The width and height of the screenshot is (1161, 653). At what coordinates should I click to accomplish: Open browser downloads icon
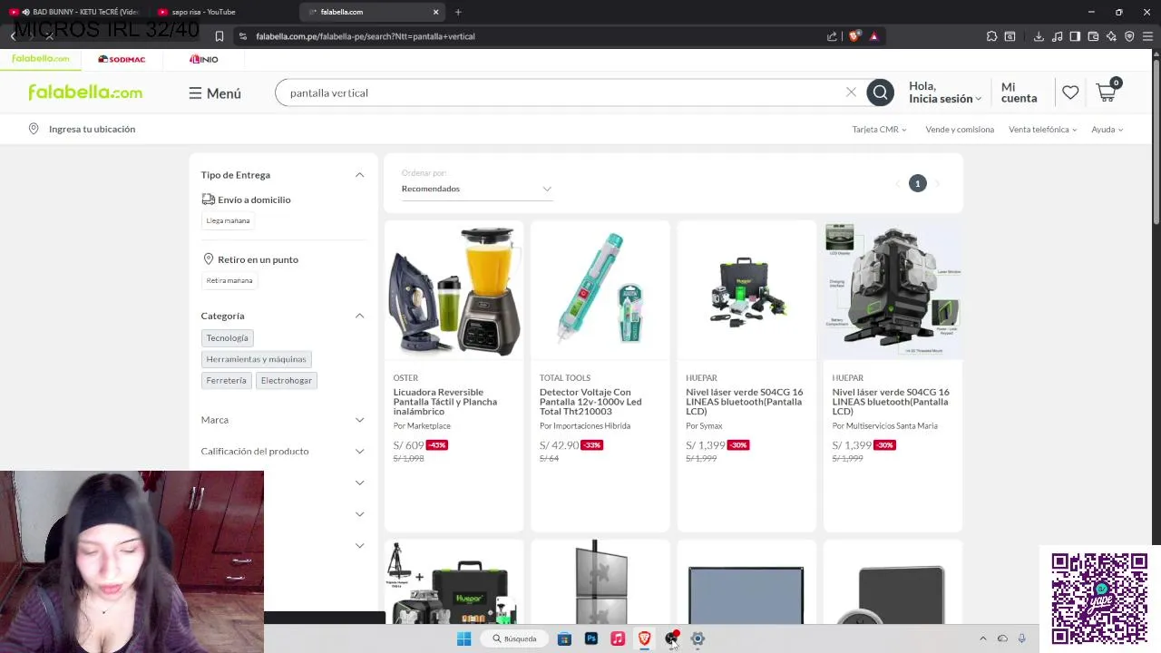pos(1039,36)
